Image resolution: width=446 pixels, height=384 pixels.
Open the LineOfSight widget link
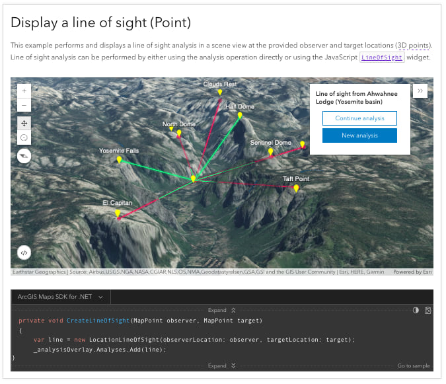(382, 58)
